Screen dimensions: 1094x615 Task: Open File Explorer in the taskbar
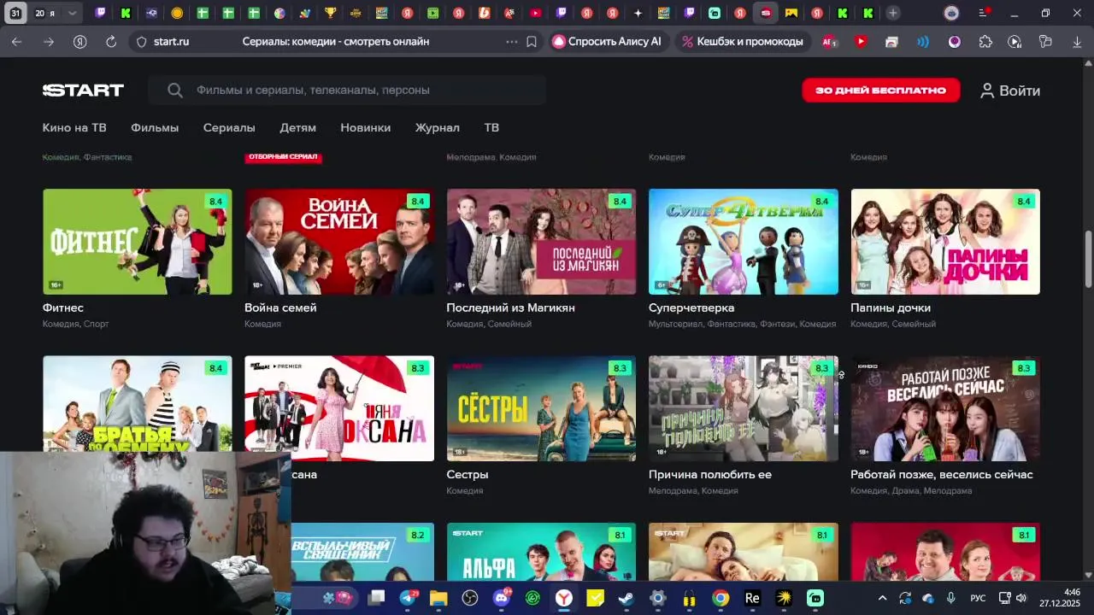coord(438,598)
